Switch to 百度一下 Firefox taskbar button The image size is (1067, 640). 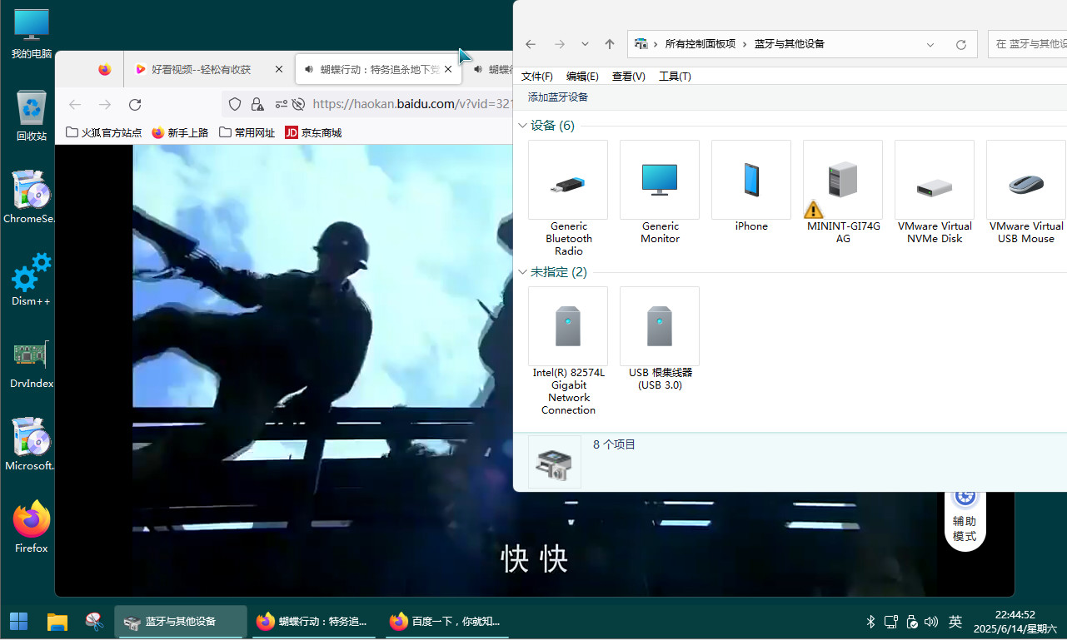click(447, 621)
